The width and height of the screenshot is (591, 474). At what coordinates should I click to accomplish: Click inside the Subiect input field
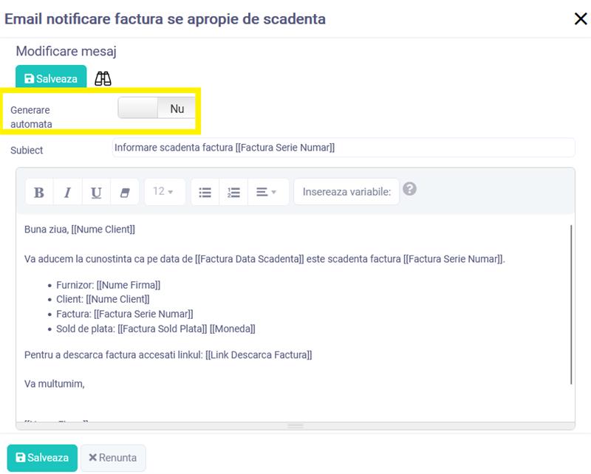tap(343, 148)
